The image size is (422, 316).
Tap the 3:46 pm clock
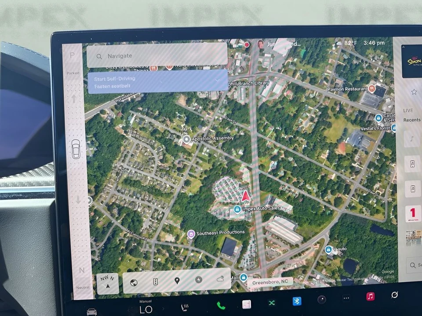click(x=374, y=43)
